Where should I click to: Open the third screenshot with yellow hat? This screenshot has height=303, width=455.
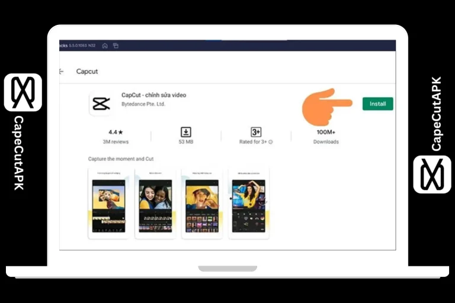(x=202, y=204)
